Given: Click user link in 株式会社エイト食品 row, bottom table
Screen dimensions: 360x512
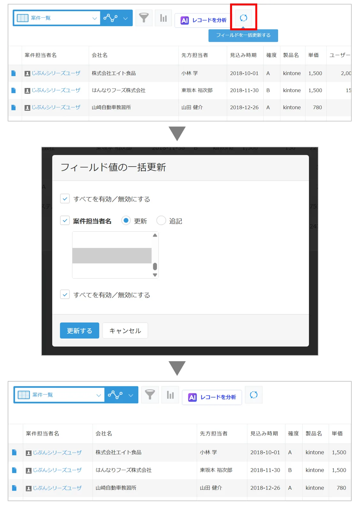Looking at the screenshot, I should [x=57, y=453].
